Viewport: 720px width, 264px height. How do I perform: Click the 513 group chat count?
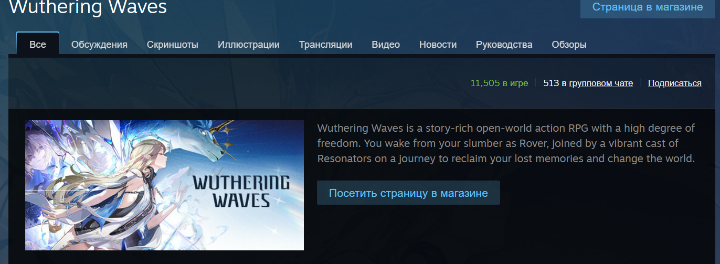[x=551, y=83]
